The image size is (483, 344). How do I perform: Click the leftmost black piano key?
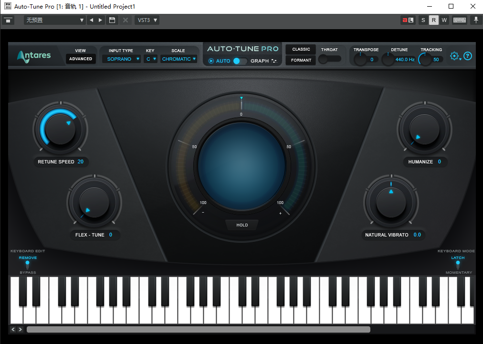click(23, 291)
